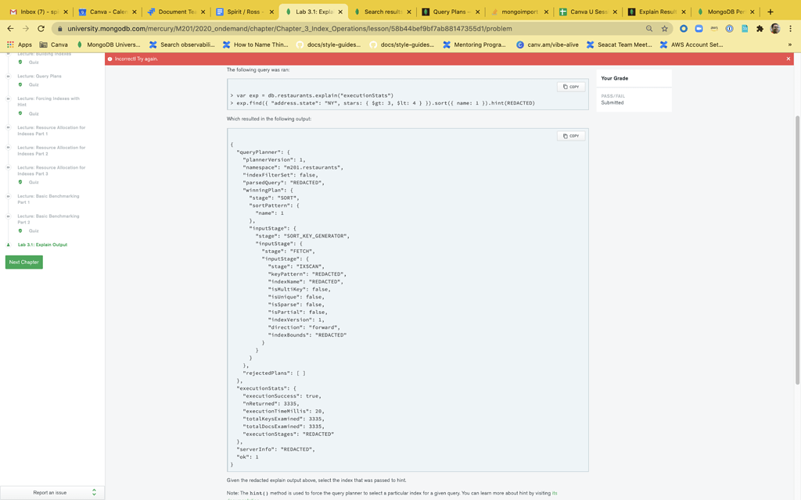
Task: Open Report an issue
Action: [49, 493]
